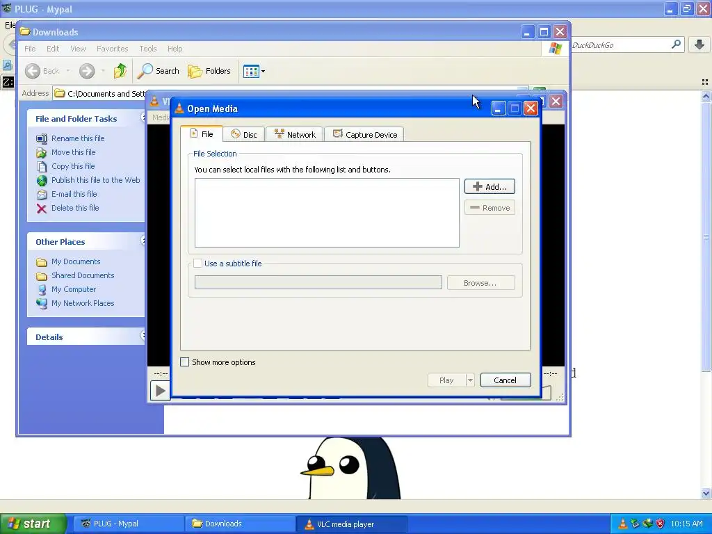Click the taskbar clock showing 10:15 AM

(686, 524)
